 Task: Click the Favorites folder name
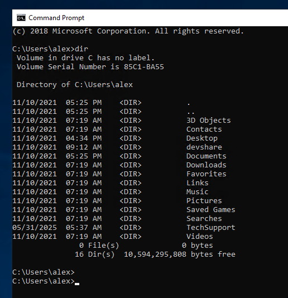[207, 174]
